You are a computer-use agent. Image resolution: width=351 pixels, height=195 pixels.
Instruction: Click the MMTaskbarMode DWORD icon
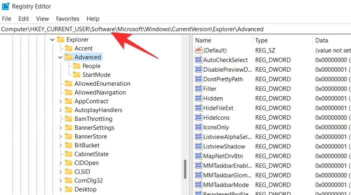click(x=199, y=184)
